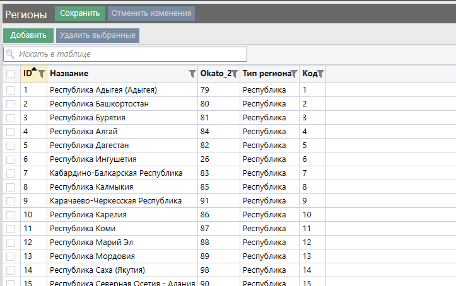Open the Тип региона column filter
Viewport: 456px width, 286px height.
[294, 74]
